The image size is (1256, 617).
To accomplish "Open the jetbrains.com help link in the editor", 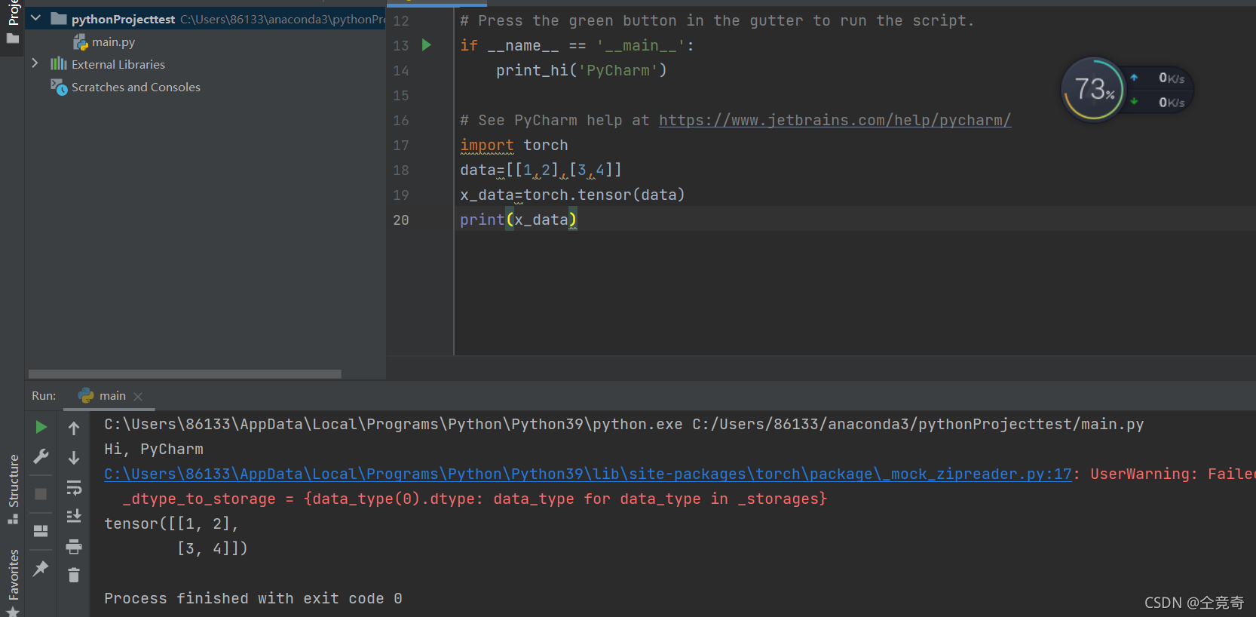I will click(835, 121).
